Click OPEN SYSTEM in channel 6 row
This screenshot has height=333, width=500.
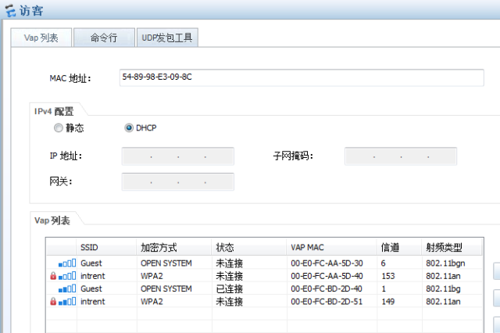pos(166,263)
